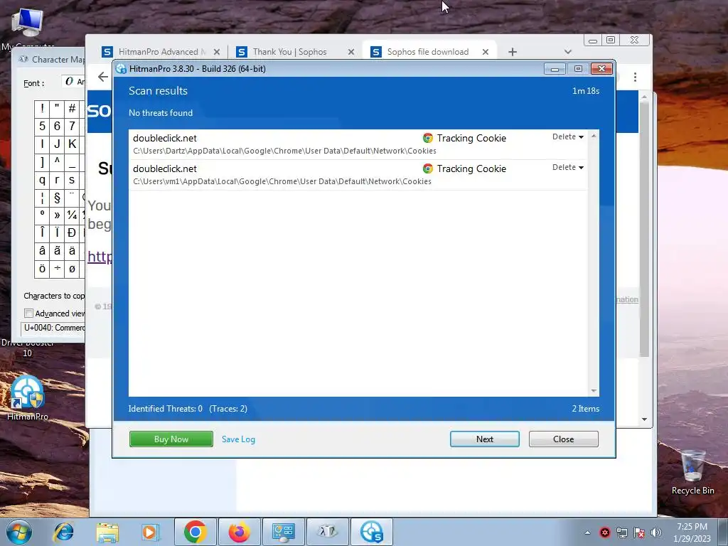Screen dimensions: 728x546
Task: Click scroll-up arrow of scan results list
Action: pyautogui.click(x=594, y=136)
